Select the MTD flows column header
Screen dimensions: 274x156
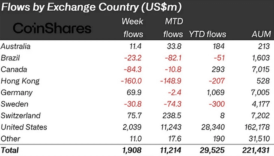[x=173, y=27]
